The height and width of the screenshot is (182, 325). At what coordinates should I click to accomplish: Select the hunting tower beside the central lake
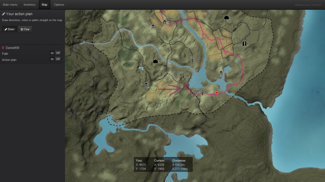pos(221,73)
